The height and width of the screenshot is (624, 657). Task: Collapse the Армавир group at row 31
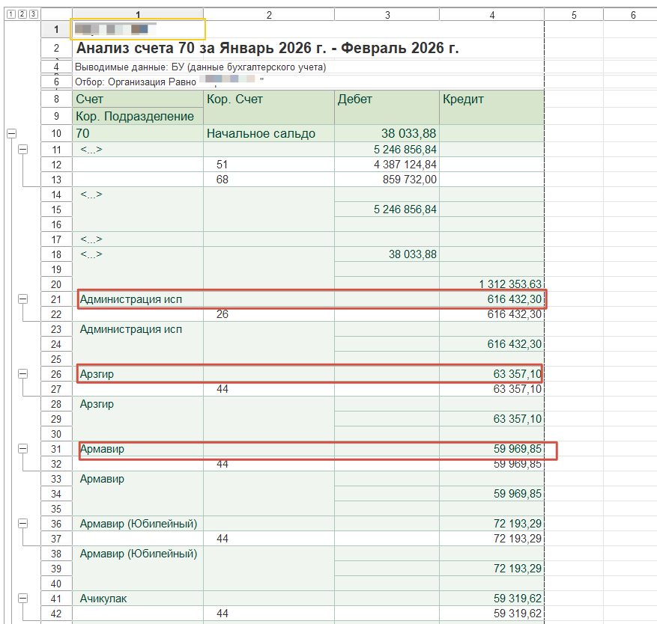click(x=23, y=449)
